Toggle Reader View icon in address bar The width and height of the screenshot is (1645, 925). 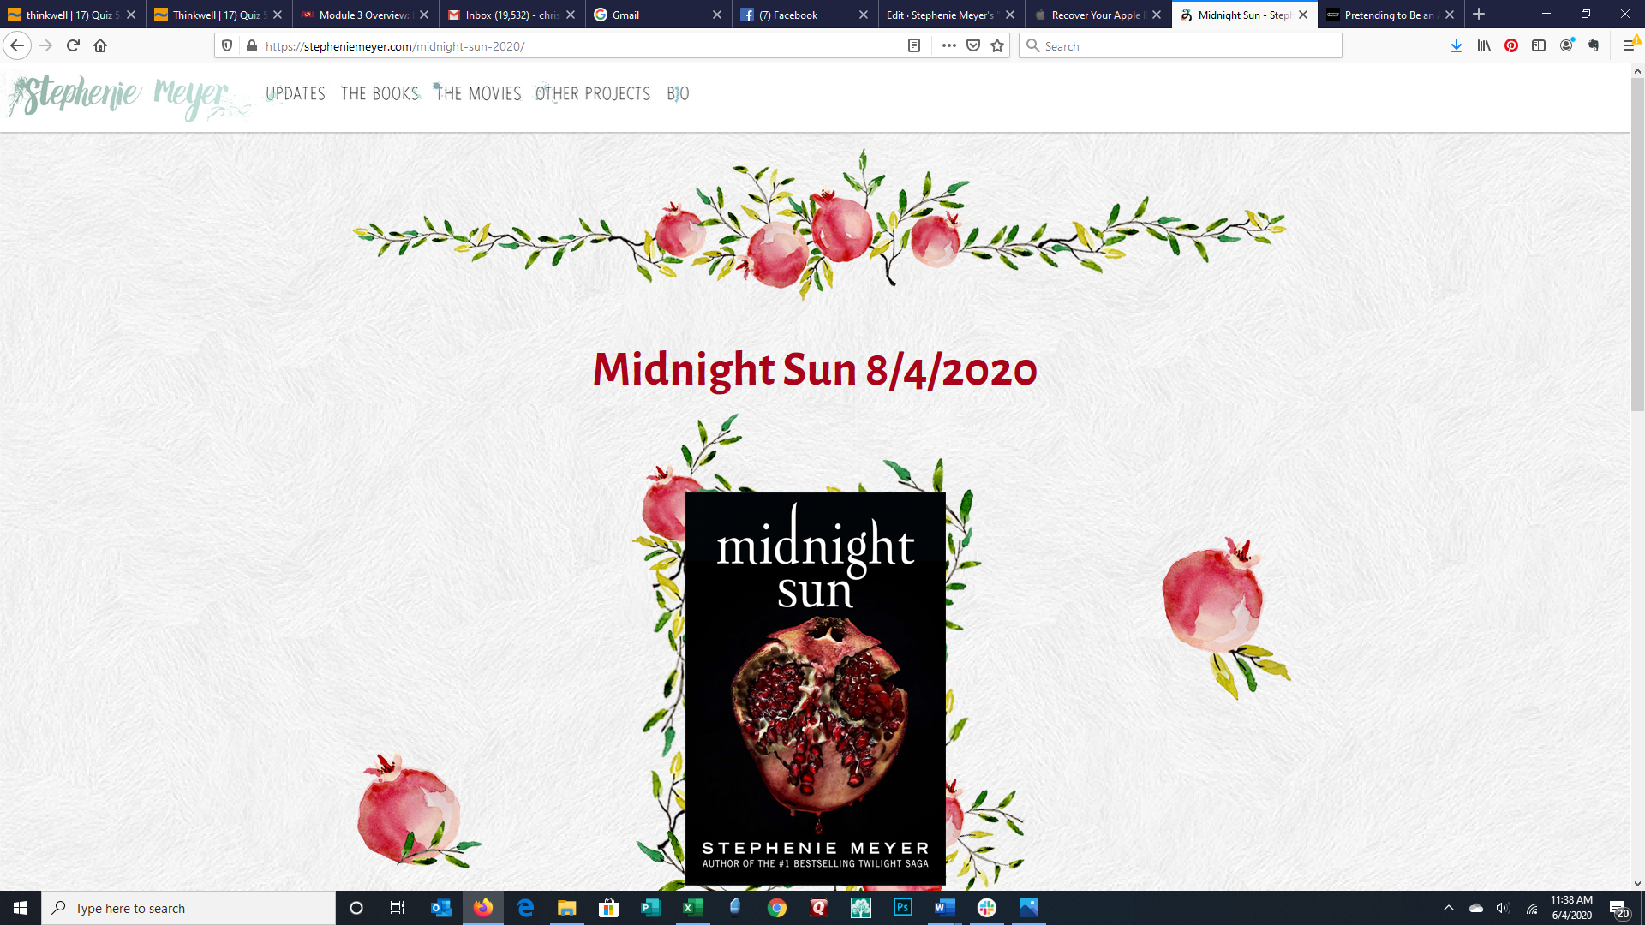click(914, 45)
